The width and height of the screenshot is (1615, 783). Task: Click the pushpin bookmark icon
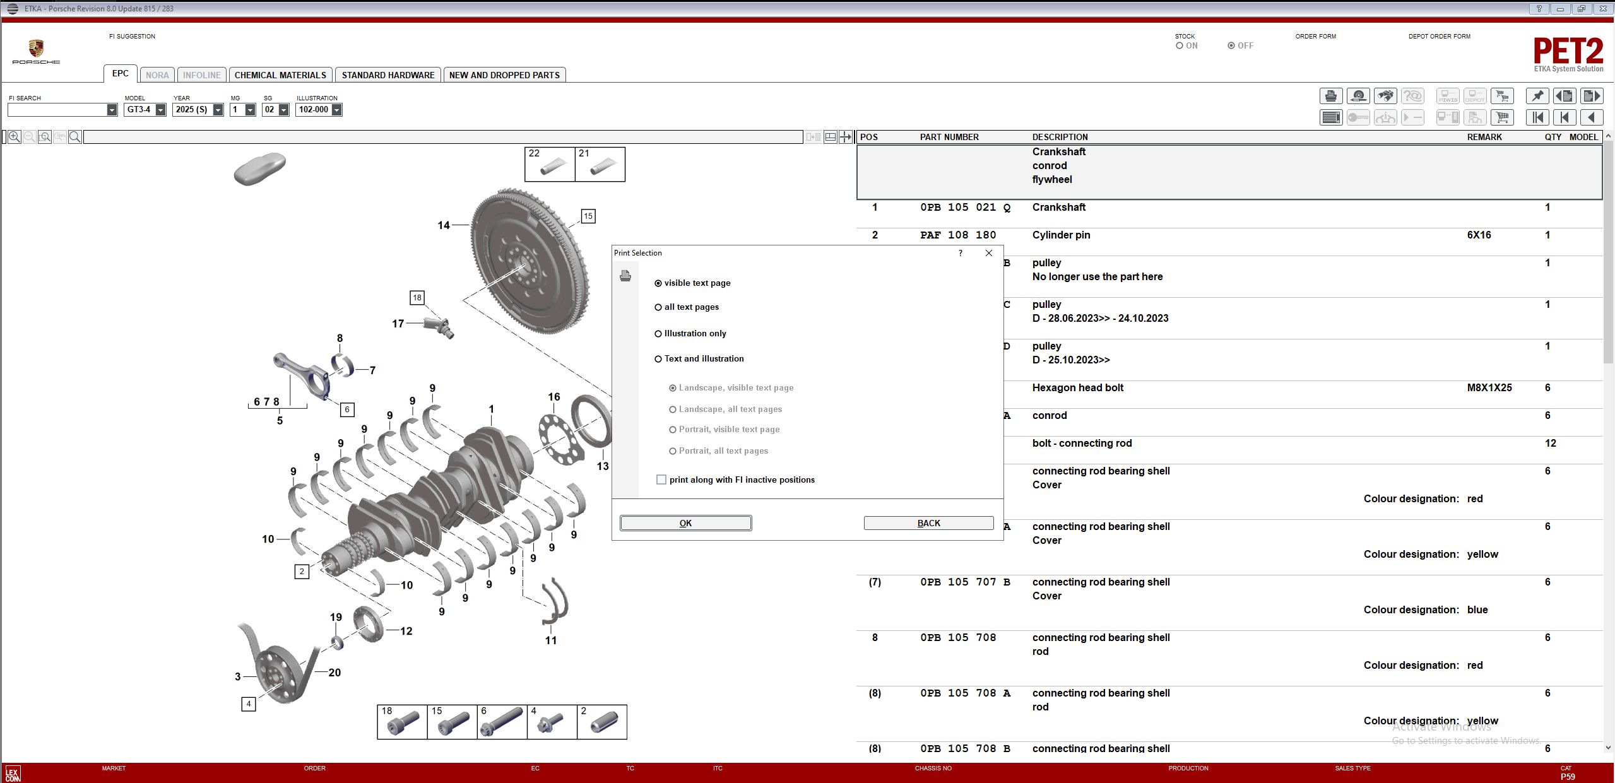(x=1537, y=96)
